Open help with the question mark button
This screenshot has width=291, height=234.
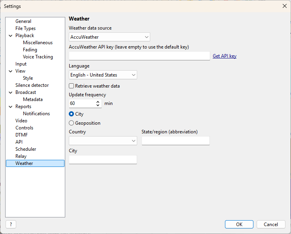11,225
